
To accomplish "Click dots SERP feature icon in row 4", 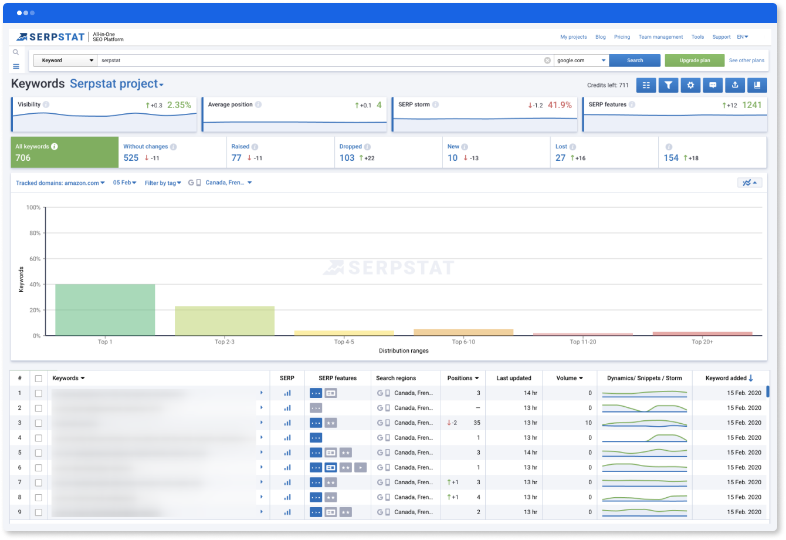I will coord(316,438).
